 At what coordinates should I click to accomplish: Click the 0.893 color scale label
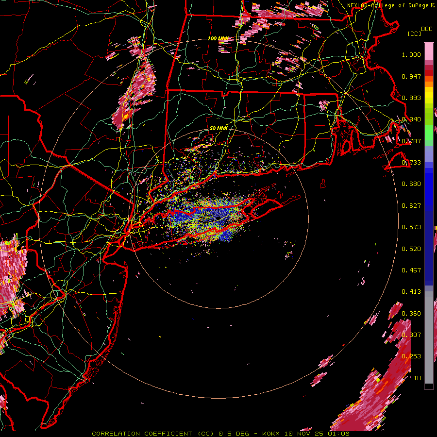(411, 98)
